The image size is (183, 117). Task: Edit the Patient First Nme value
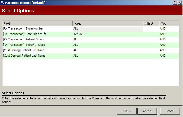pyautogui.click(x=108, y=50)
